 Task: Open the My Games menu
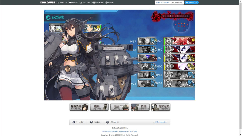74,3
